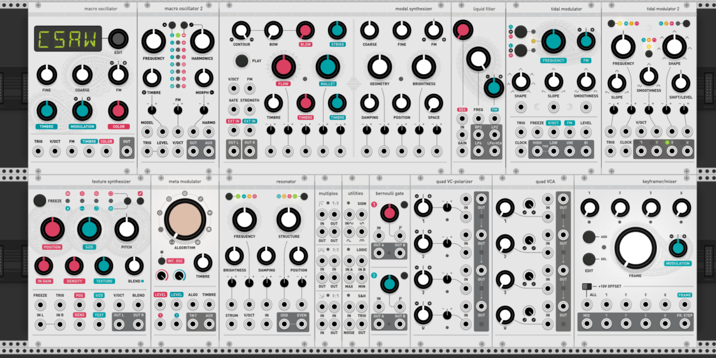Click upper OUT A jack on bernoulli gate
This screenshot has width=716, height=358.
pyautogui.click(x=379, y=252)
